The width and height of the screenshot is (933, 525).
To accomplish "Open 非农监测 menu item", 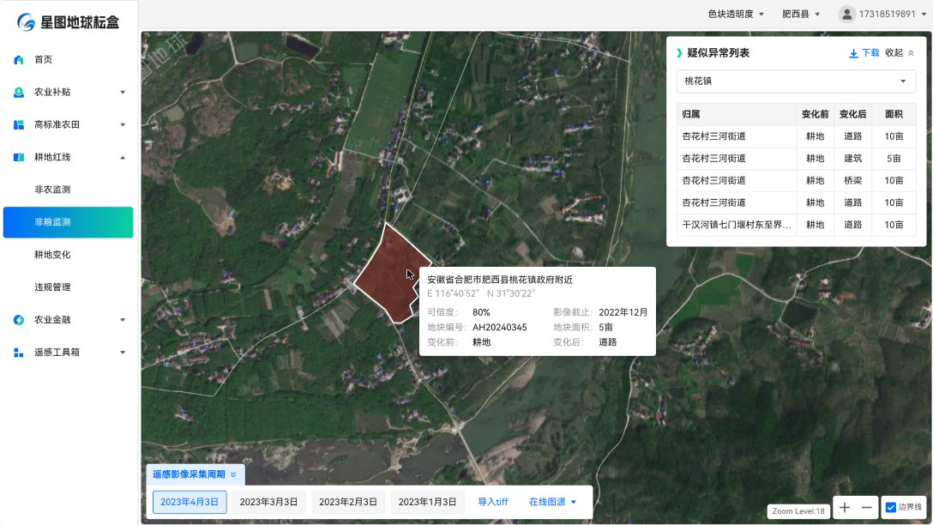I will click(52, 190).
